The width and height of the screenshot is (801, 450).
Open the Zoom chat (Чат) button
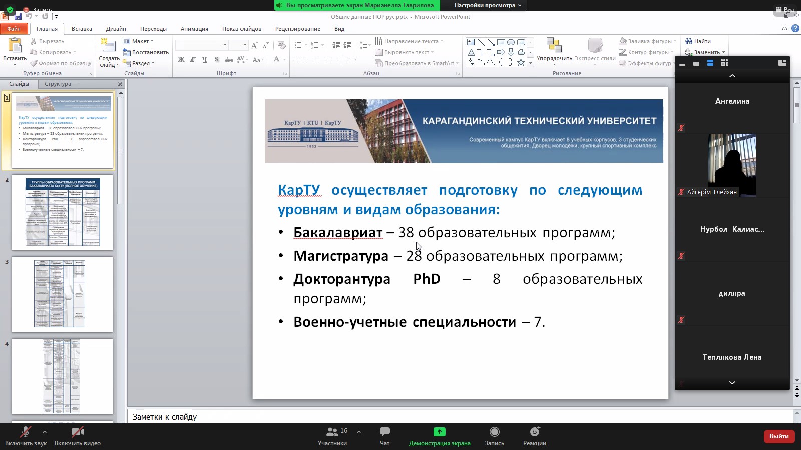(384, 436)
